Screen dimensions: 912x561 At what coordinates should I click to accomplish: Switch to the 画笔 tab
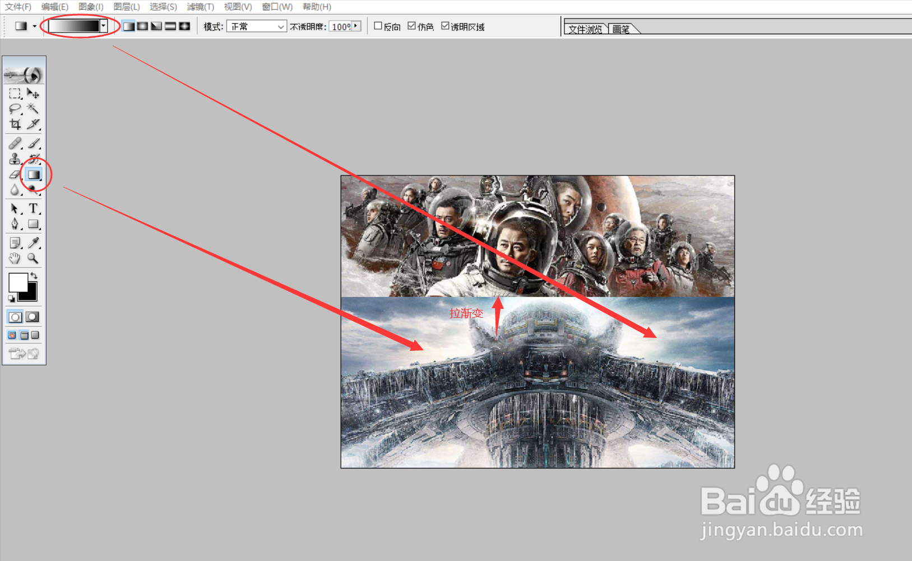[x=622, y=29]
